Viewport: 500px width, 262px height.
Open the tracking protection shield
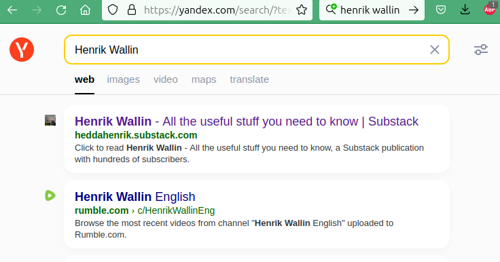[x=113, y=10]
